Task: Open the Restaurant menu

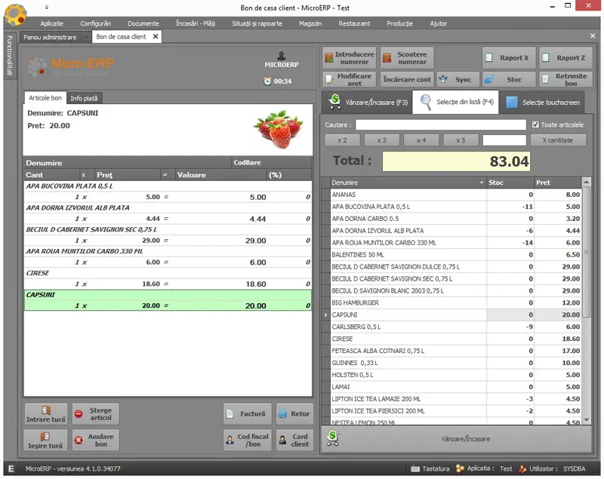Action: tap(354, 23)
